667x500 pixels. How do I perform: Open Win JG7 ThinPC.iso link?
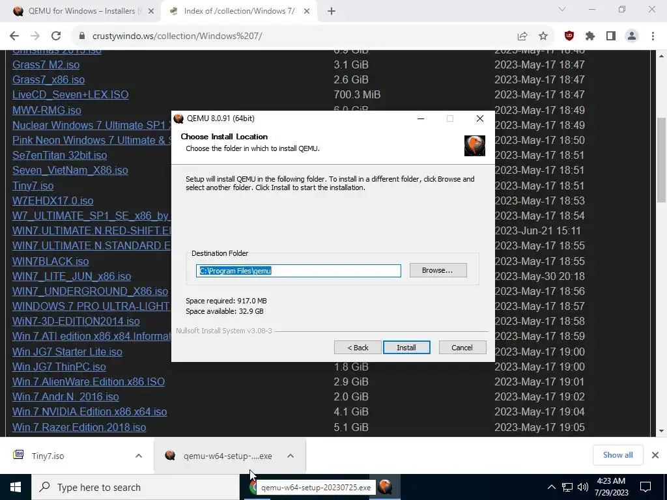pyautogui.click(x=59, y=367)
